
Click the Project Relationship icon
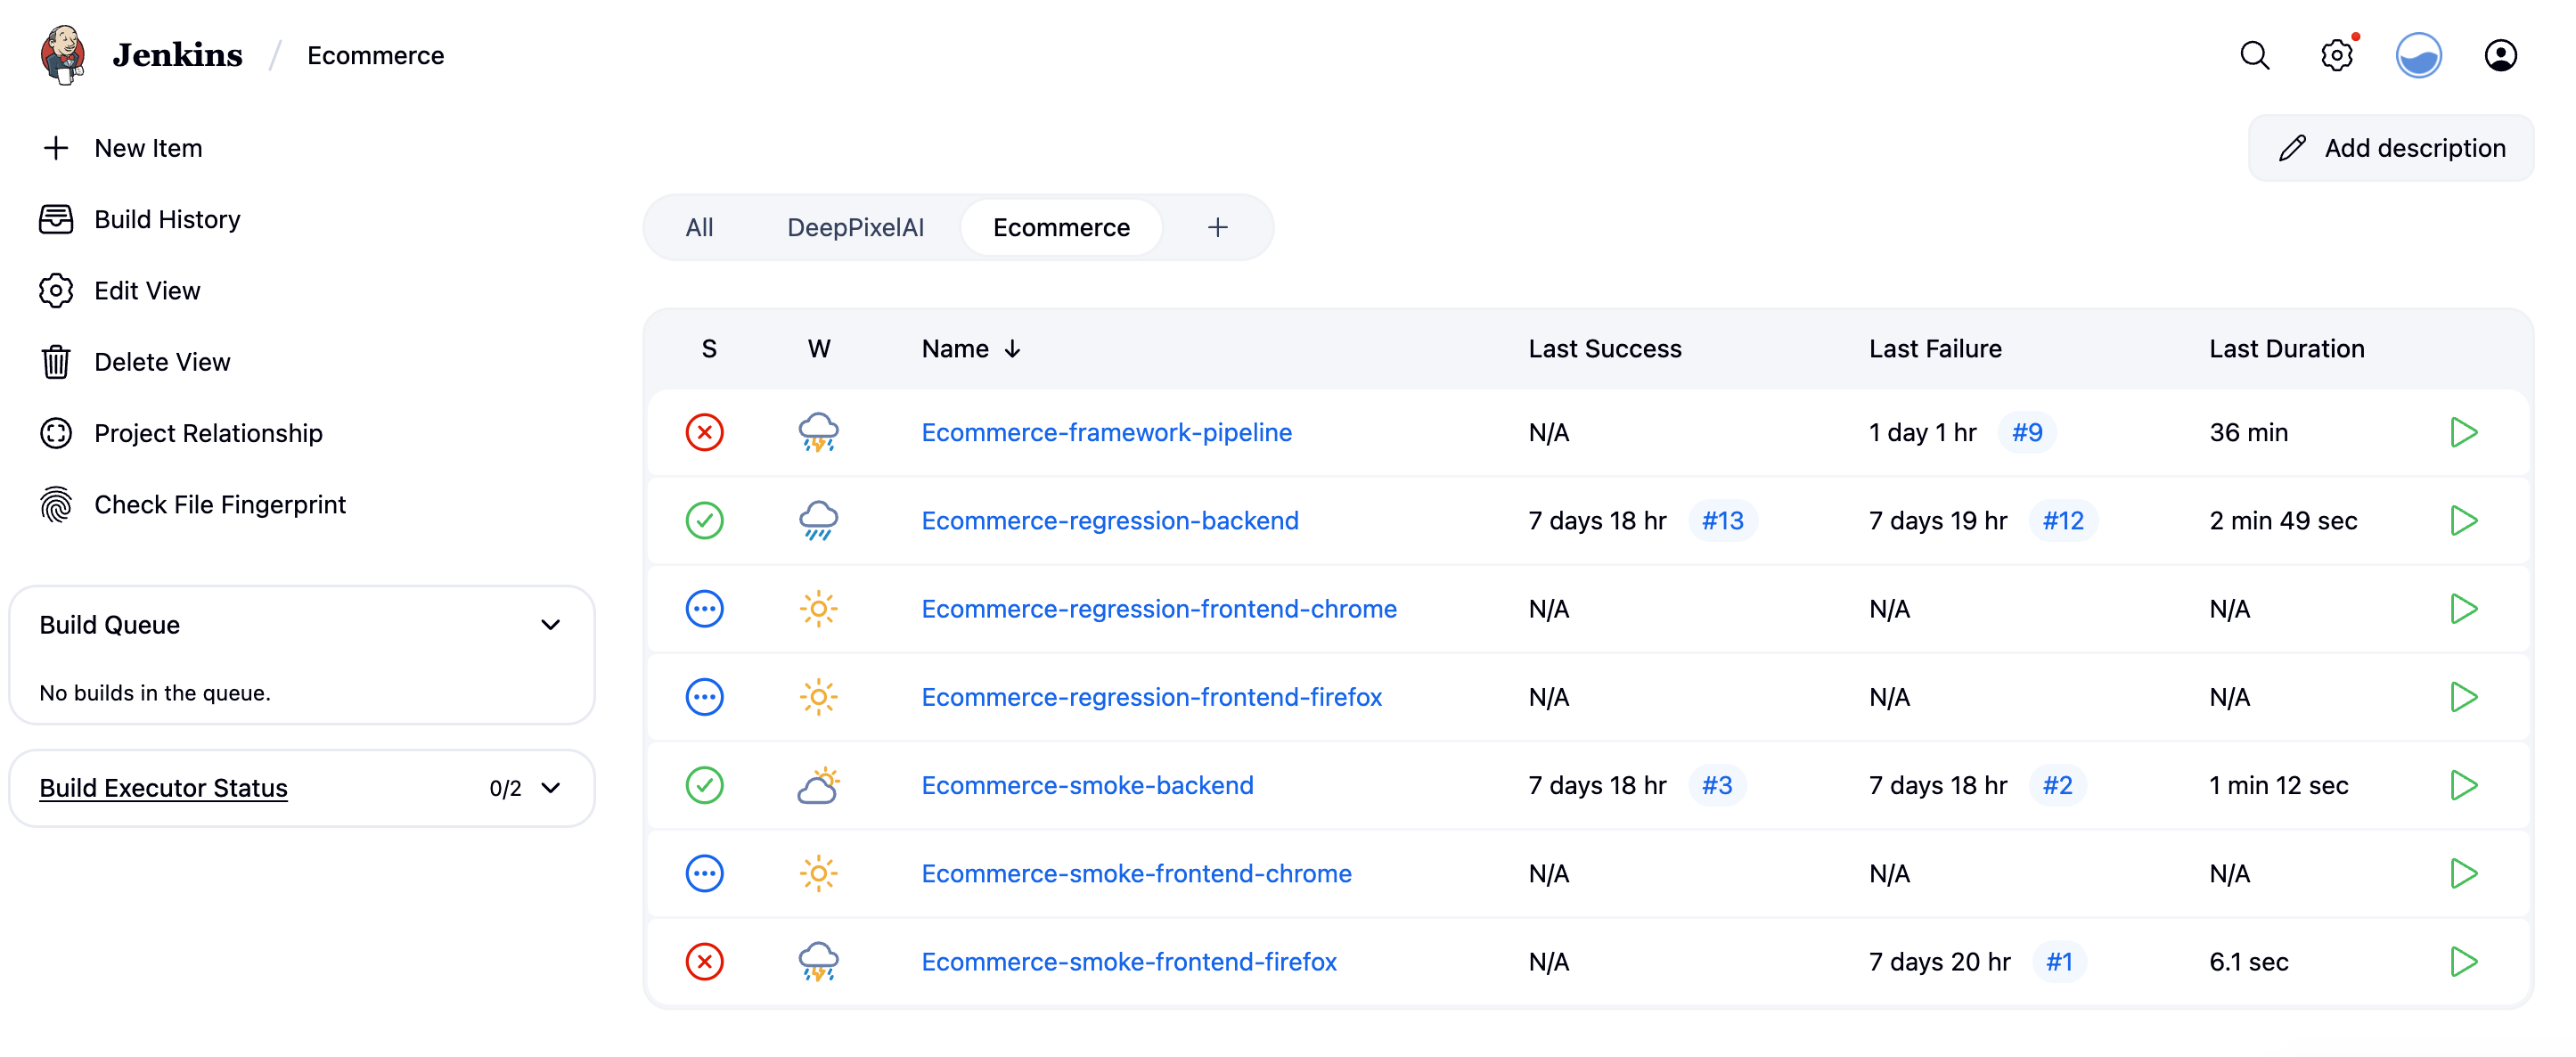[x=56, y=433]
